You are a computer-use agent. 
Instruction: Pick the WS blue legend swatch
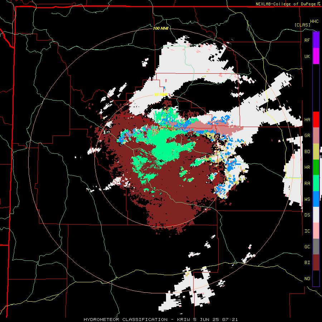tap(316, 199)
